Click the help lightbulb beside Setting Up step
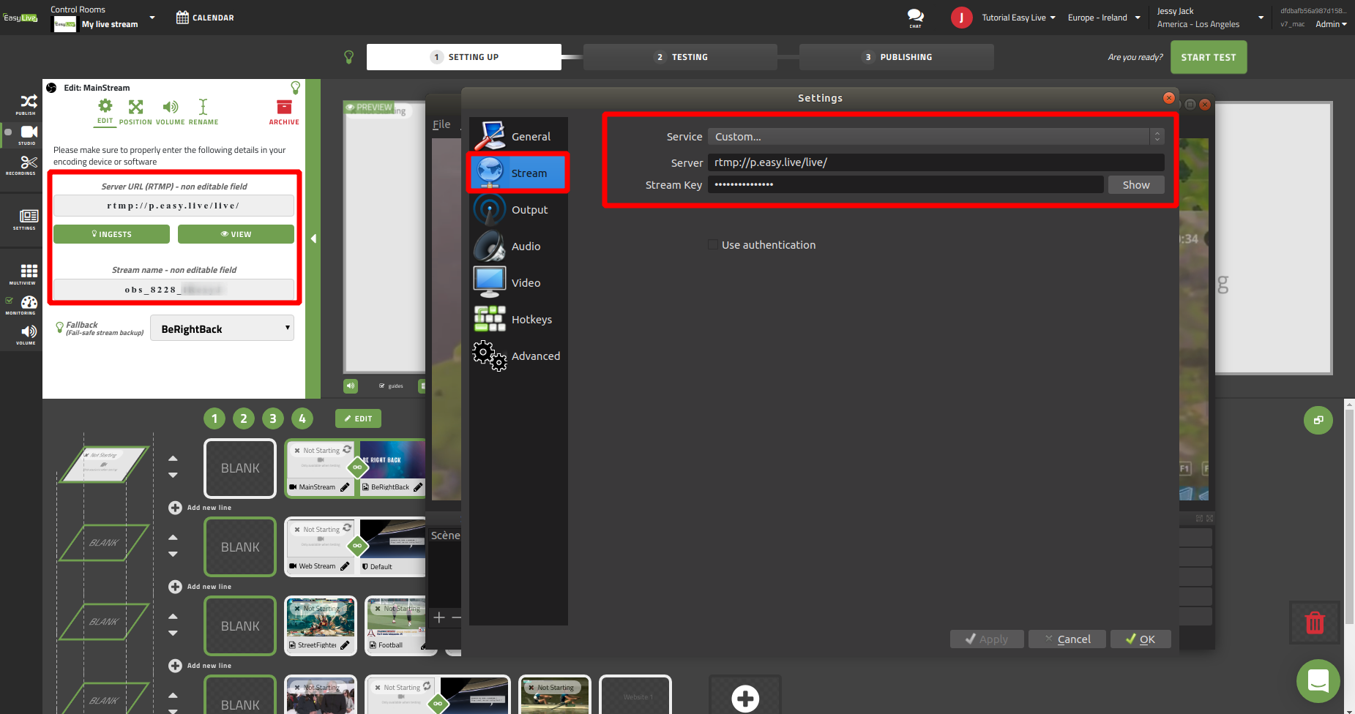1355x714 pixels. click(349, 56)
